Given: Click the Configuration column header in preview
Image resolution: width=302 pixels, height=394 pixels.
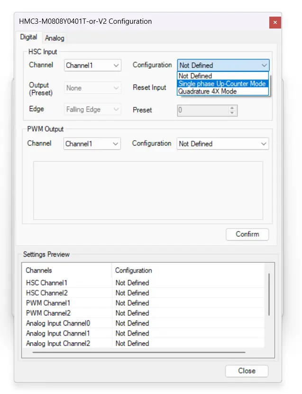Looking at the screenshot, I should tap(188, 270).
